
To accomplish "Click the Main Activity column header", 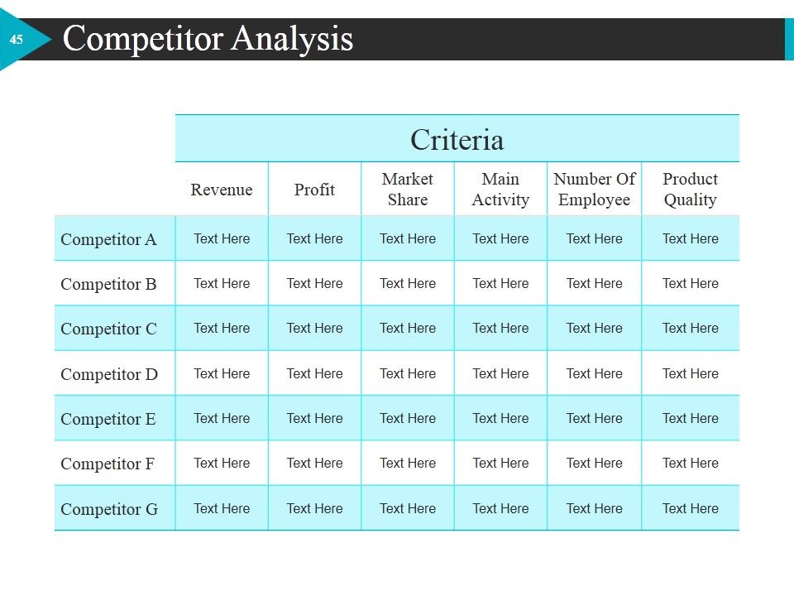I will coord(500,189).
